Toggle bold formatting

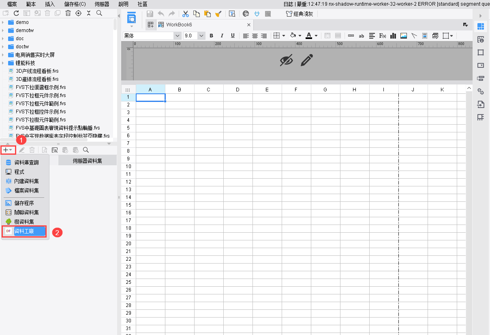coord(211,36)
